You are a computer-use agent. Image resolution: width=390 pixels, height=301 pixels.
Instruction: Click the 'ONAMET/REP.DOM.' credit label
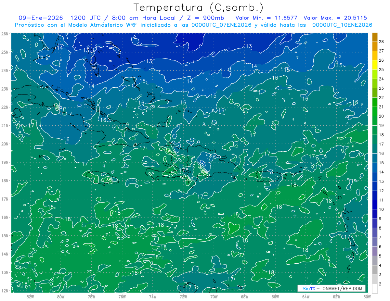pos(343,288)
